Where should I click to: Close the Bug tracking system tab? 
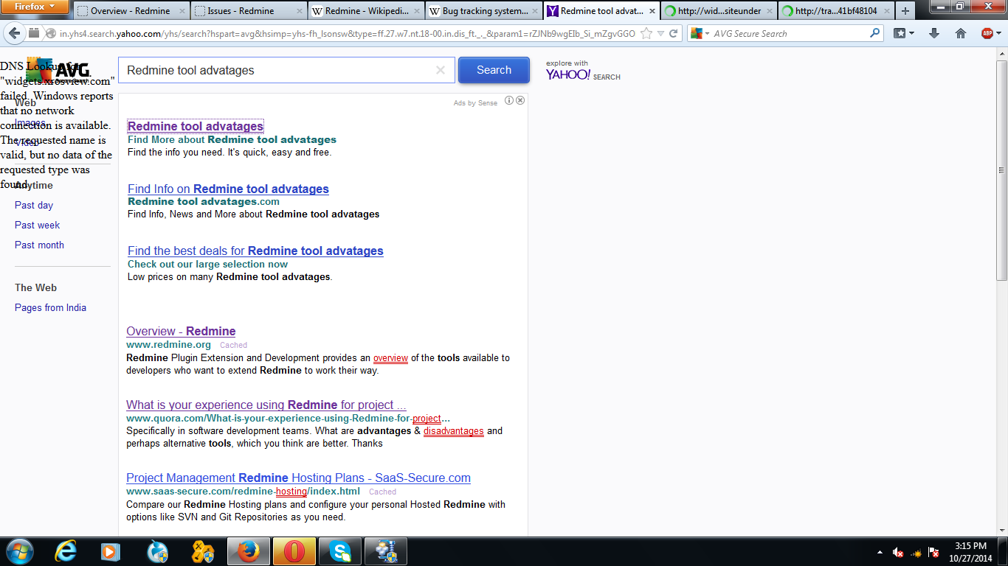(534, 11)
